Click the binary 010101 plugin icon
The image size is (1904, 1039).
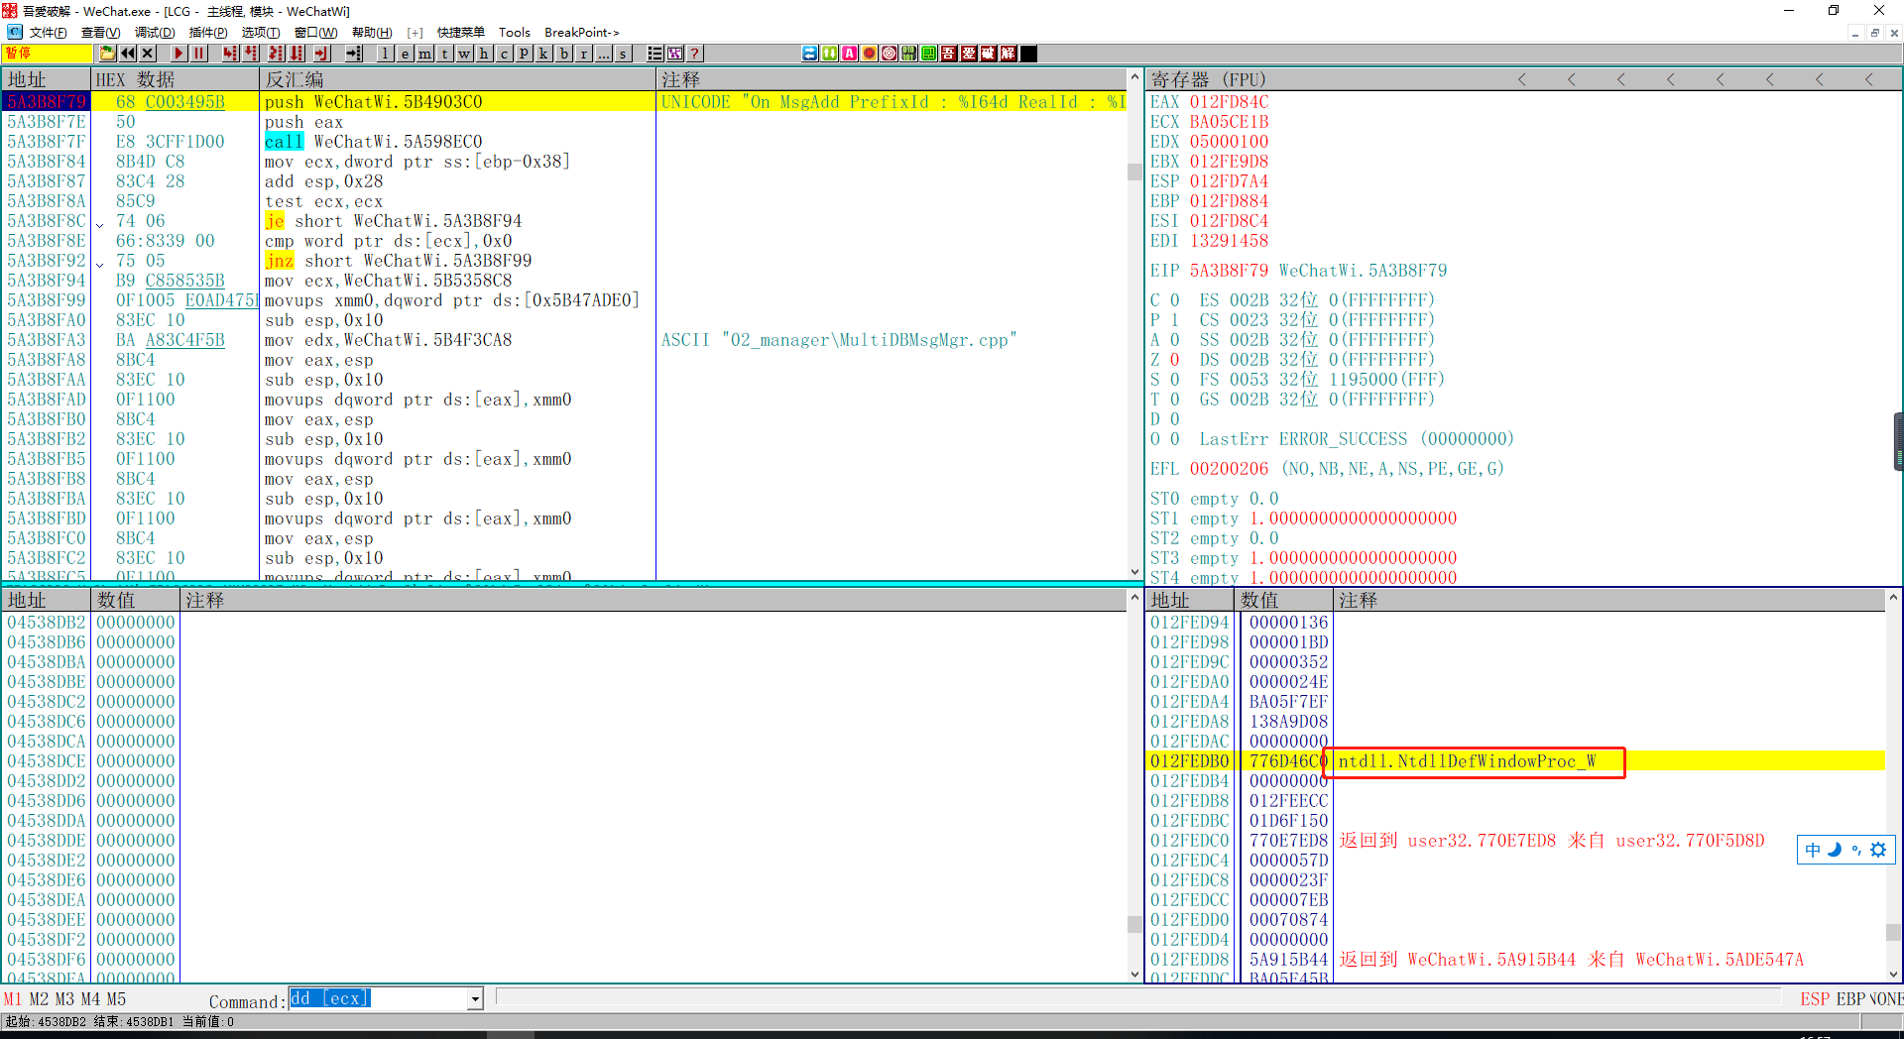[x=908, y=54]
